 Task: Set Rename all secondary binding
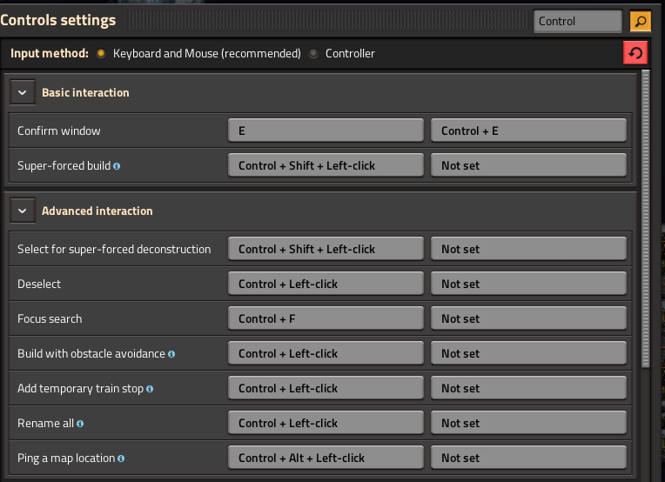click(528, 423)
